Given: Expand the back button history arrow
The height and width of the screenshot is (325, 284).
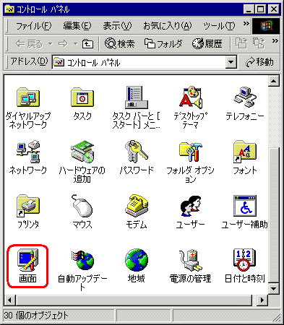Looking at the screenshot, I should (x=51, y=44).
